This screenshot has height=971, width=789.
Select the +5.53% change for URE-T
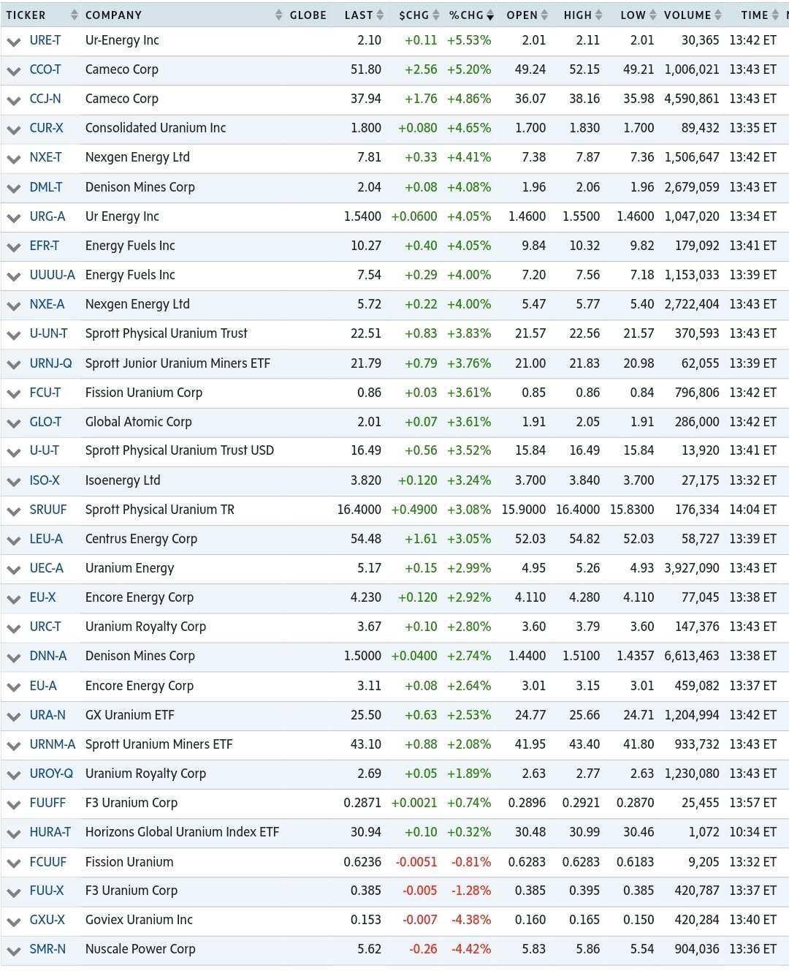click(x=469, y=40)
